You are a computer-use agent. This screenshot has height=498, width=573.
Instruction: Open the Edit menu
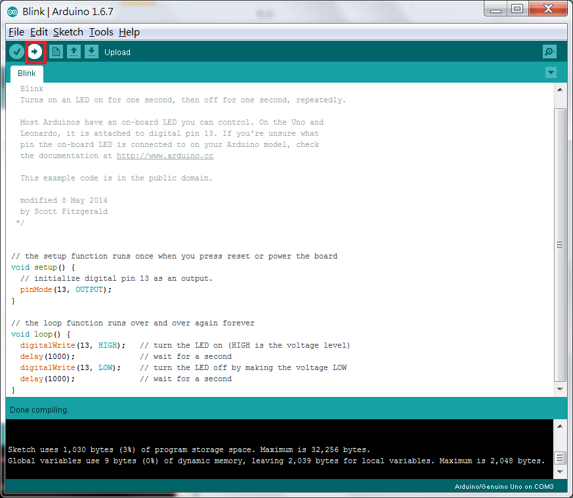tap(39, 32)
